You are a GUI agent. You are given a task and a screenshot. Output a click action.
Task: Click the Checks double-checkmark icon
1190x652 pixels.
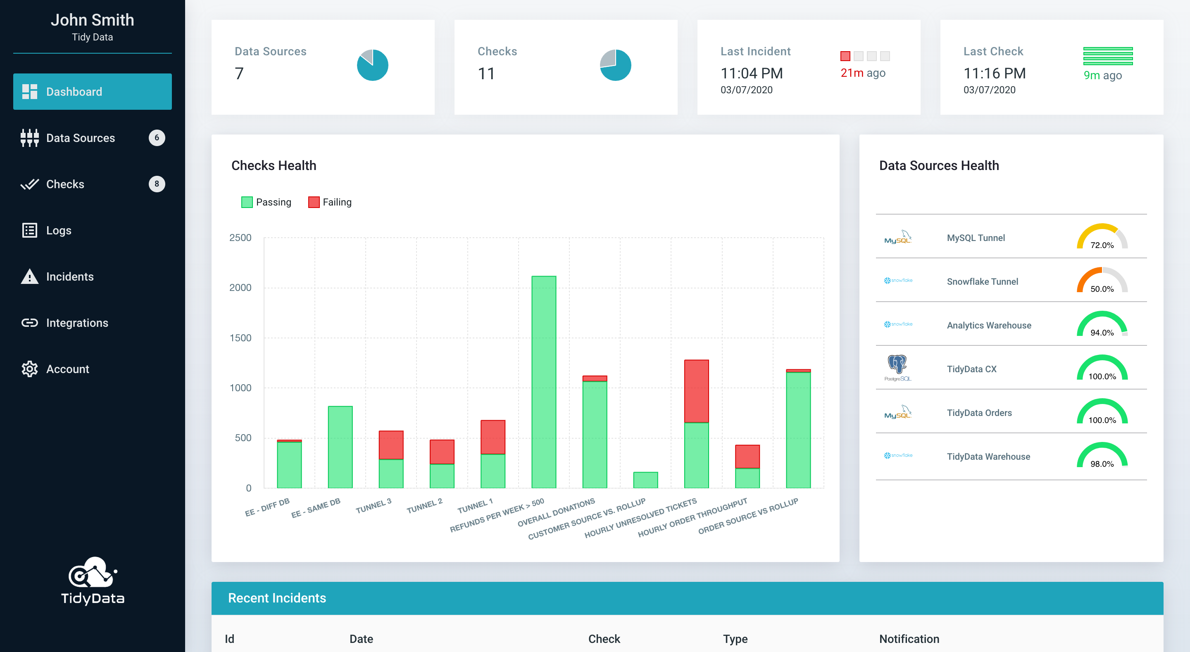coord(30,184)
